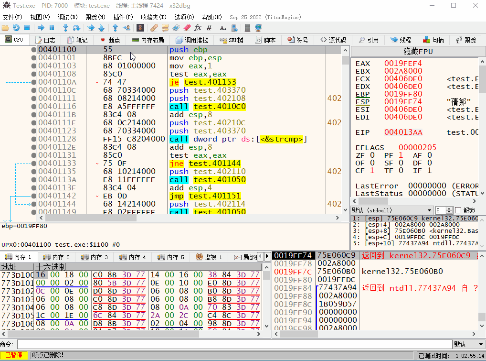Pause execution using the pause icon

[52, 27]
